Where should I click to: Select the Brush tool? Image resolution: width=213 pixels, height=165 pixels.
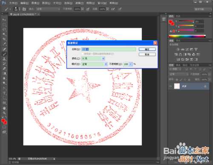coord(4,54)
